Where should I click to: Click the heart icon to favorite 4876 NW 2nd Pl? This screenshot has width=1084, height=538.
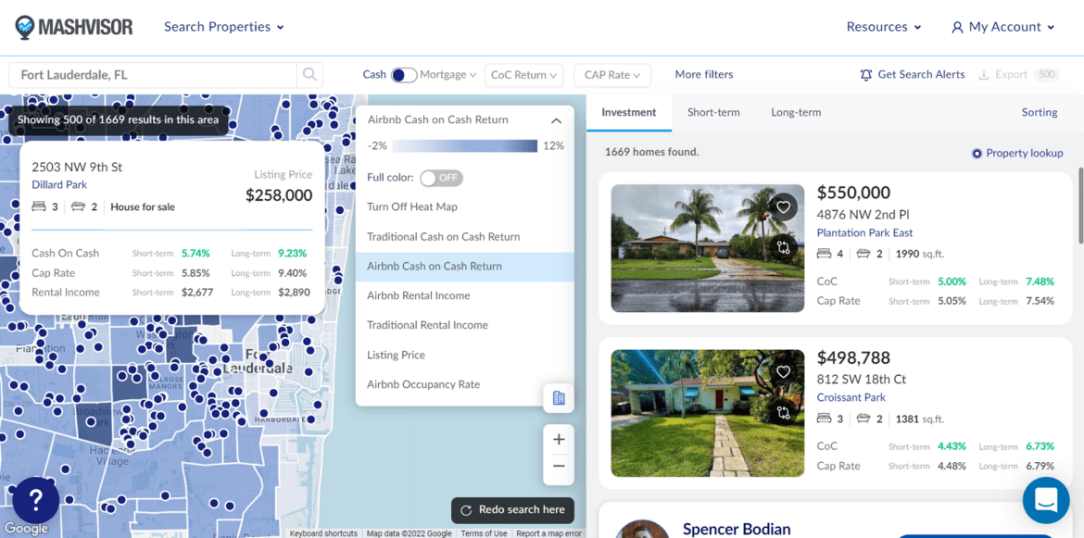783,206
